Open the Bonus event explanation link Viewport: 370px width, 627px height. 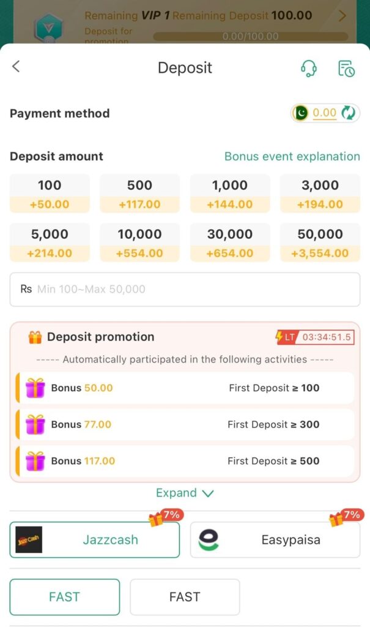[x=292, y=156]
